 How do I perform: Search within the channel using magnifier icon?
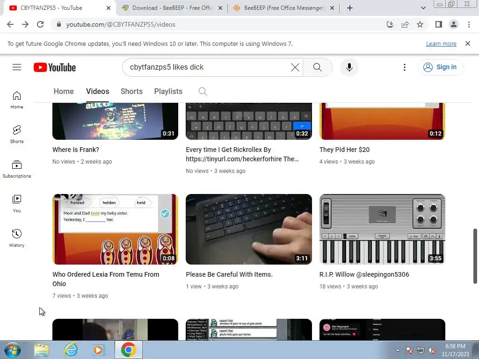(203, 91)
